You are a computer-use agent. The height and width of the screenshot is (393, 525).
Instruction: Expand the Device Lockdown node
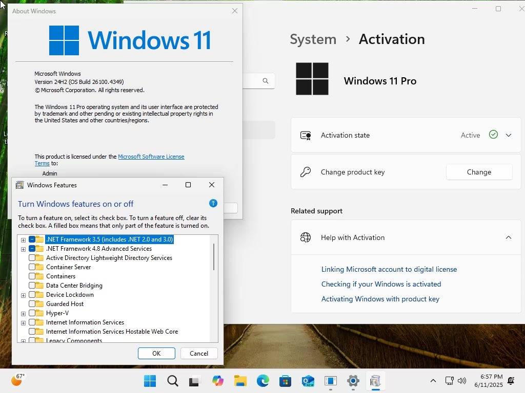coord(23,295)
